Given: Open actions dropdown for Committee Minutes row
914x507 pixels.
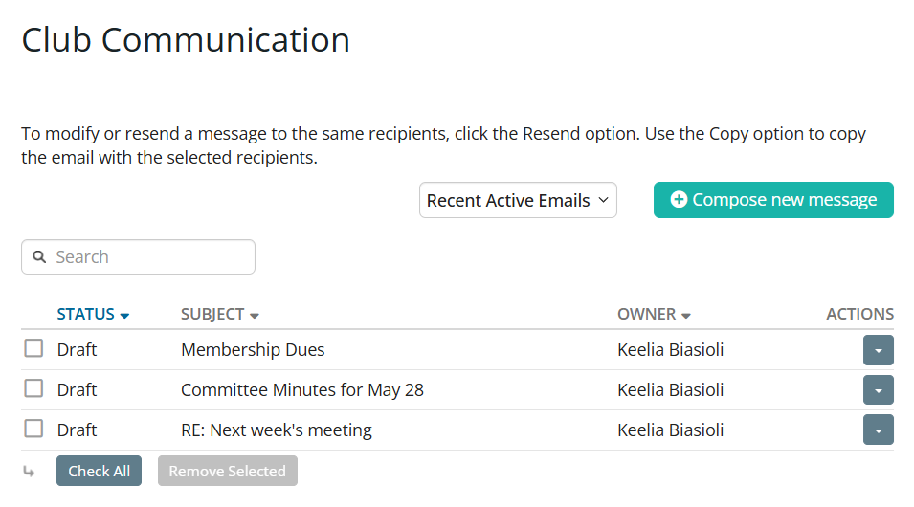Looking at the screenshot, I should pos(878,390).
